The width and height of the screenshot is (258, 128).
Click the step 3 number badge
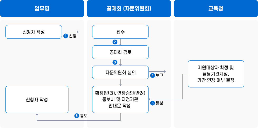pyautogui.click(x=115, y=62)
